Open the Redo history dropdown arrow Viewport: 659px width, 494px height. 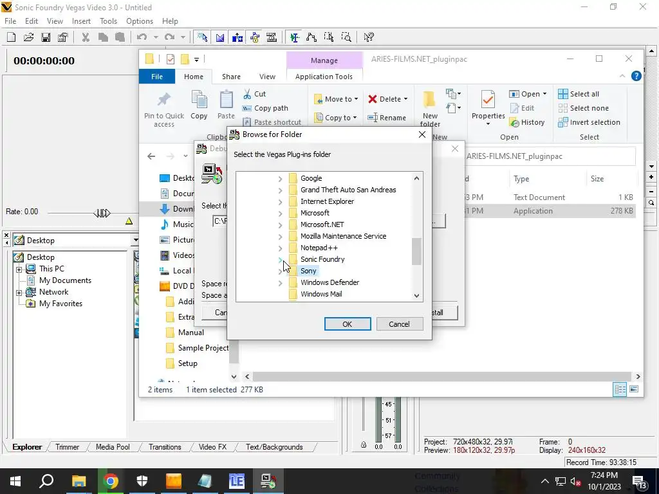[x=183, y=37]
